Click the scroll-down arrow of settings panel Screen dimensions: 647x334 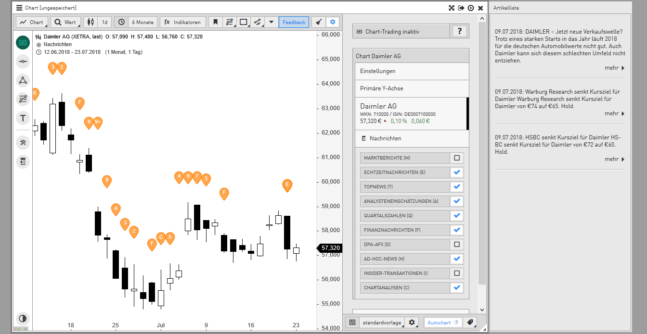482,310
